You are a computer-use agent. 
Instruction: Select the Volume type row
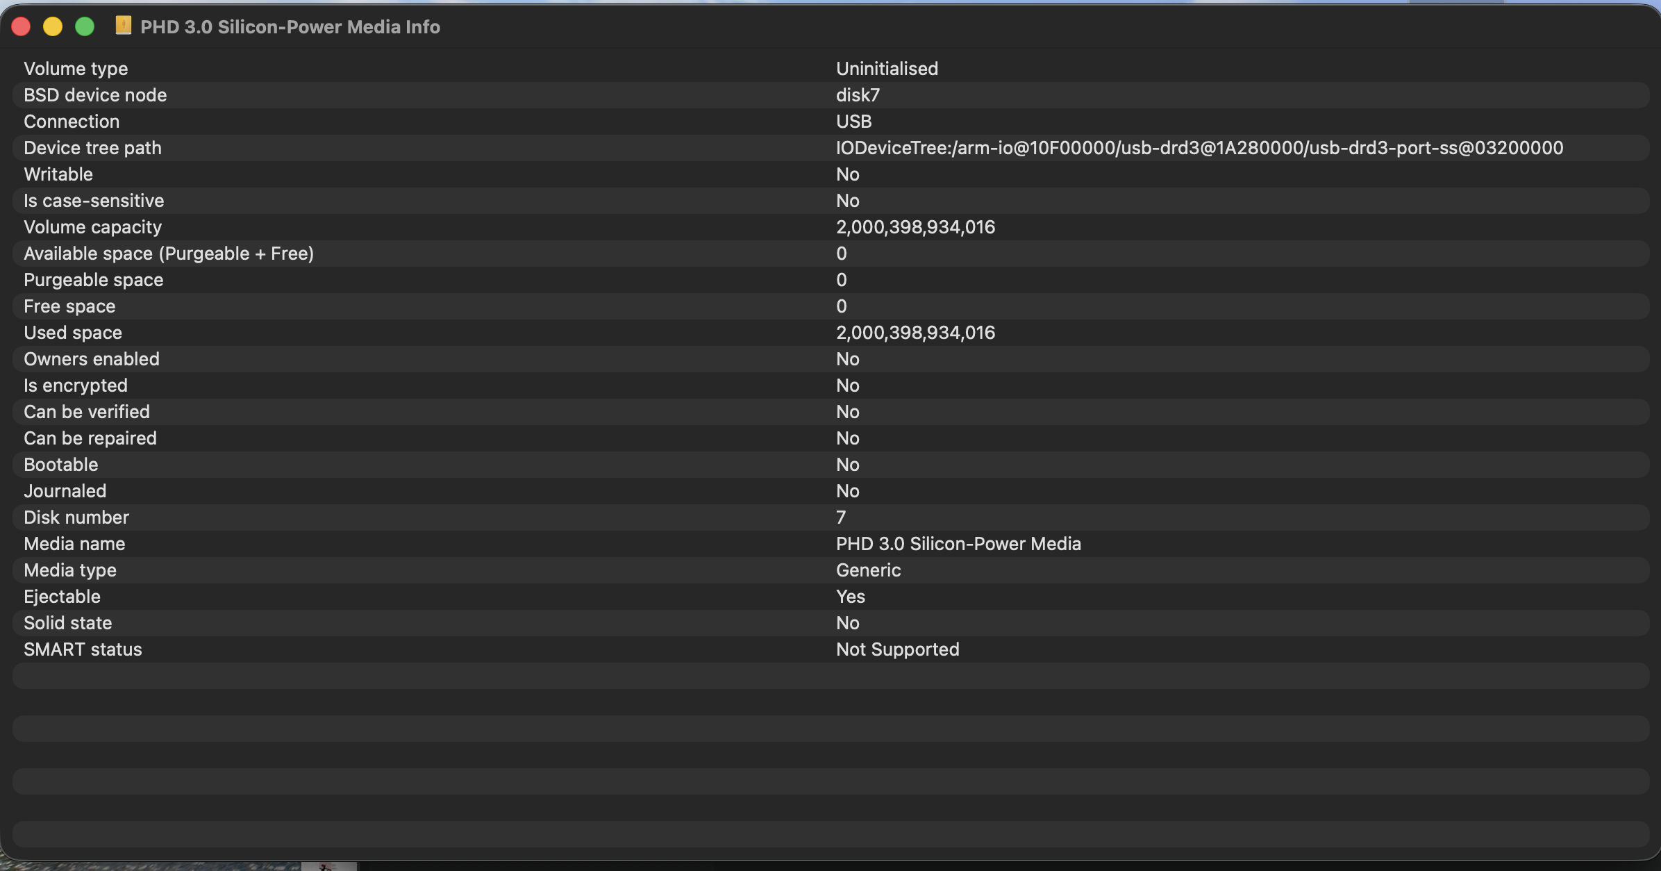76,69
